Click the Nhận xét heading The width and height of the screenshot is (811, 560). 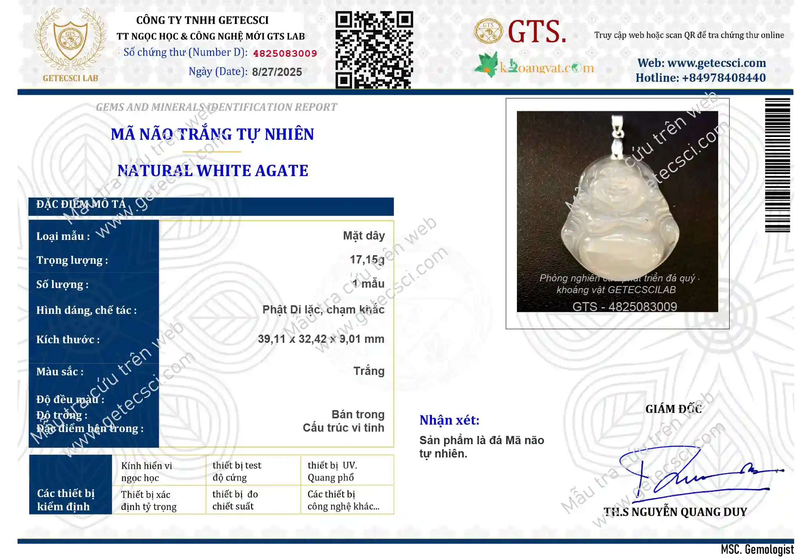[x=449, y=420]
